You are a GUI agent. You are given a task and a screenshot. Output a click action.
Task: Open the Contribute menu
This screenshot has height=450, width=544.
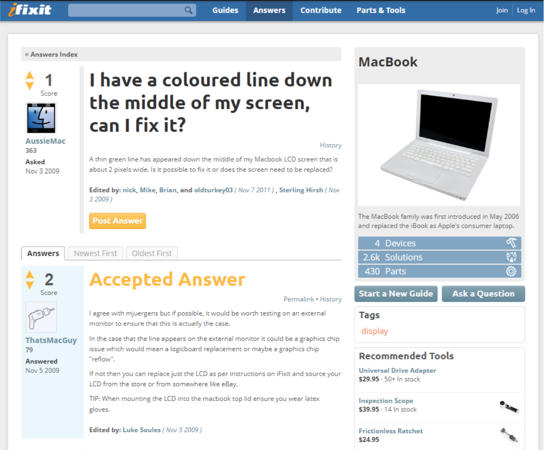click(x=321, y=11)
